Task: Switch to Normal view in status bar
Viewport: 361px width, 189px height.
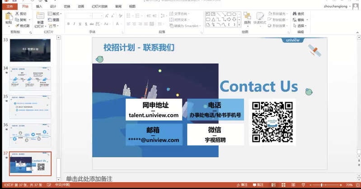Action: tap(273, 185)
